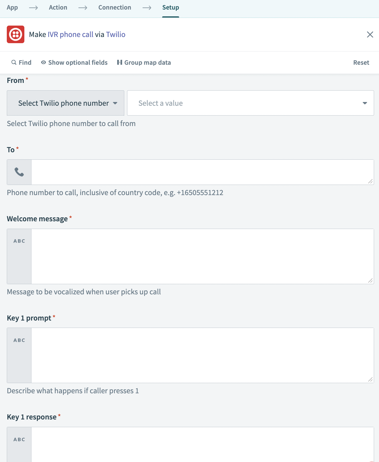Select the Setup step tab
The height and width of the screenshot is (462, 379).
click(x=171, y=7)
